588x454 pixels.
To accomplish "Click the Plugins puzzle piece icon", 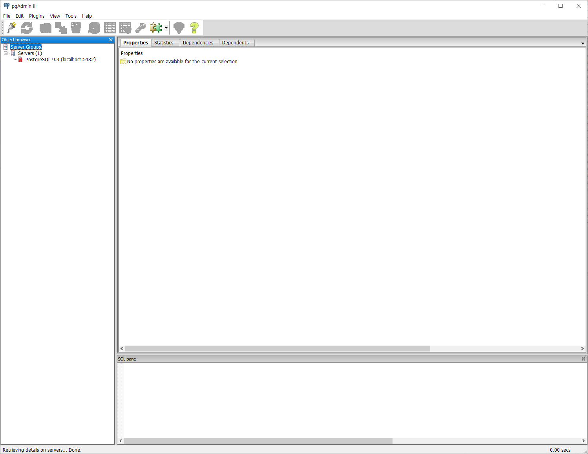I will 156,28.
